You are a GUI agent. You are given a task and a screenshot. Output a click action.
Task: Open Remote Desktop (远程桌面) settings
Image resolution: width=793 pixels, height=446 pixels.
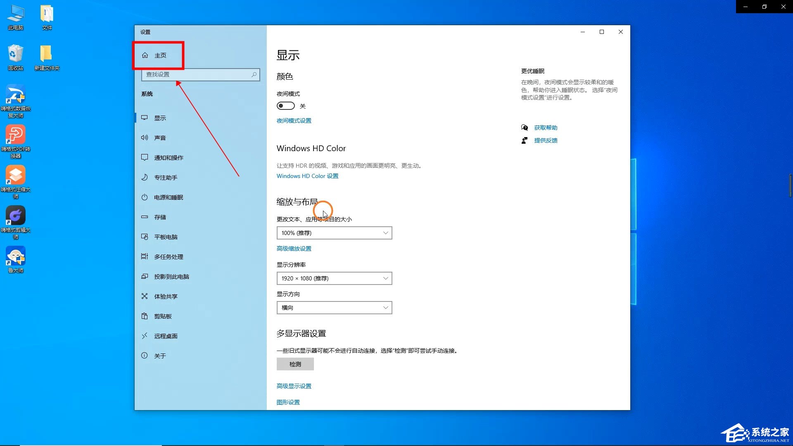[x=166, y=336]
